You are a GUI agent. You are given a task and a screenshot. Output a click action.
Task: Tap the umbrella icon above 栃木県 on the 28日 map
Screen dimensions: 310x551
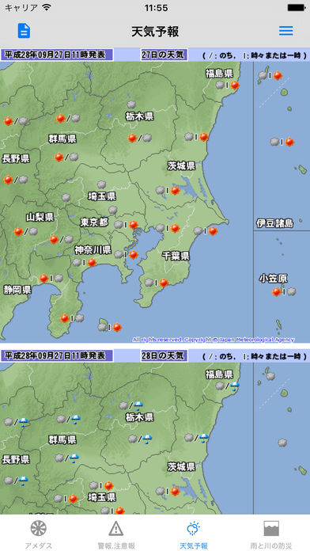tap(138, 405)
